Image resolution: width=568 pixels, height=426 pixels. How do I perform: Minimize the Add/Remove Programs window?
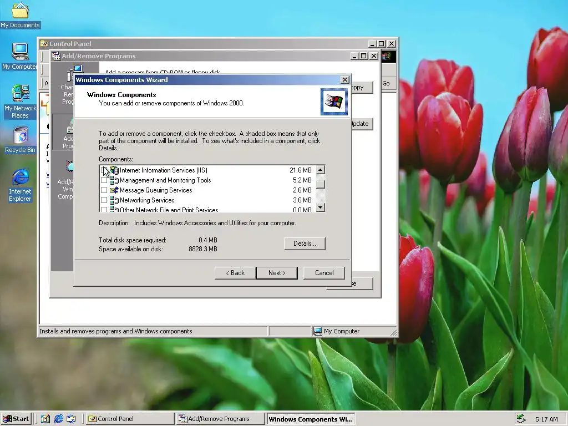[354, 56]
